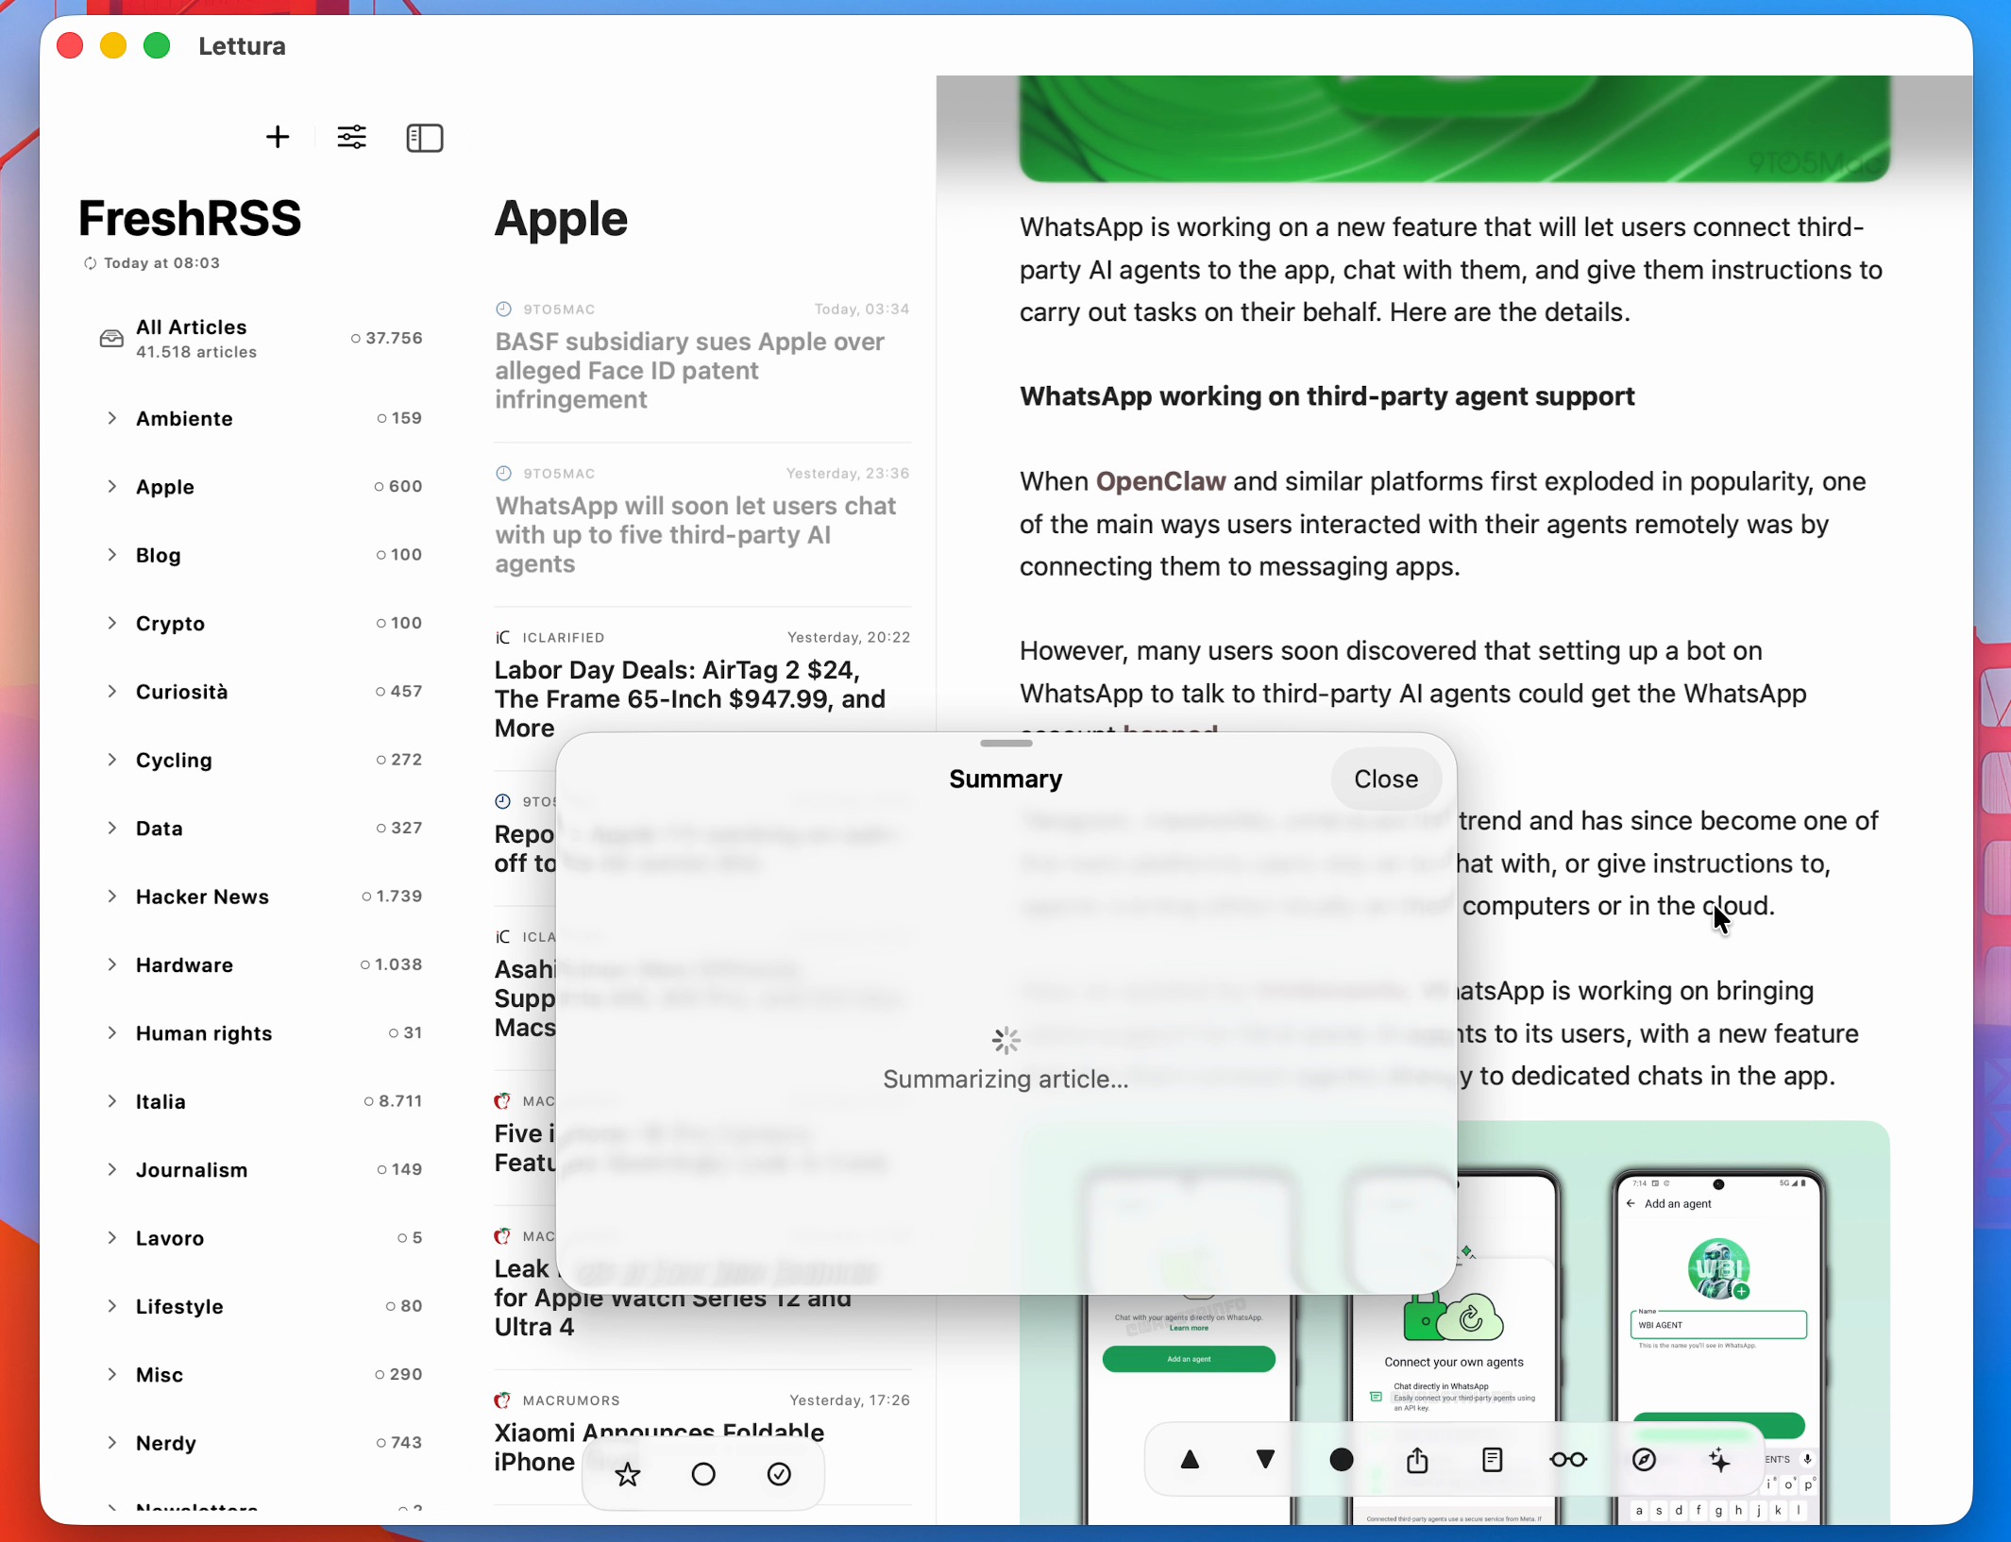Star the article with the star icon
The height and width of the screenshot is (1542, 2011).
628,1474
